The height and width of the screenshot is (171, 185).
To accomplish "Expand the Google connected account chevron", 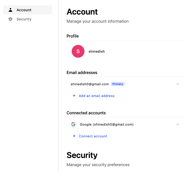I will pos(178,124).
